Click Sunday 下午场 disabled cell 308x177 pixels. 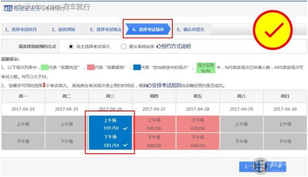point(285,141)
